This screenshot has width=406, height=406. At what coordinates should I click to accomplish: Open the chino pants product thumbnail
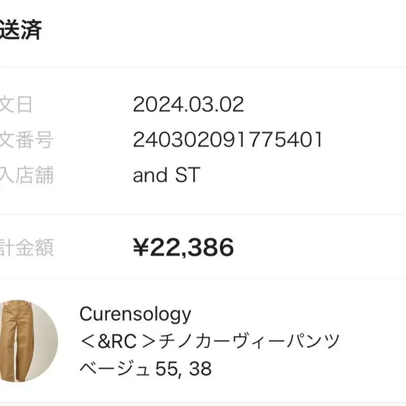[25, 341]
